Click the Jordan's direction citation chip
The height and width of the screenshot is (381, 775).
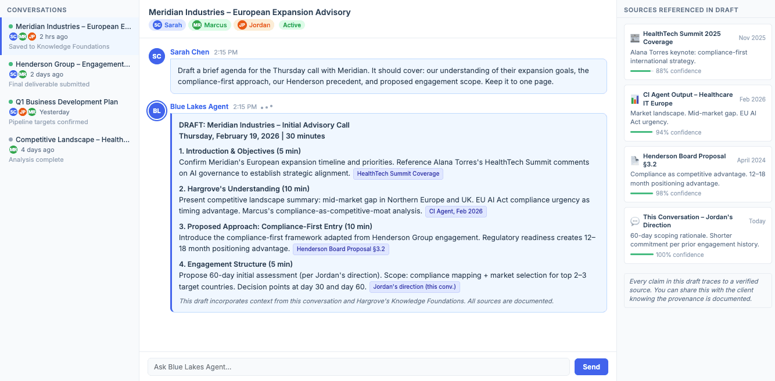pos(414,286)
